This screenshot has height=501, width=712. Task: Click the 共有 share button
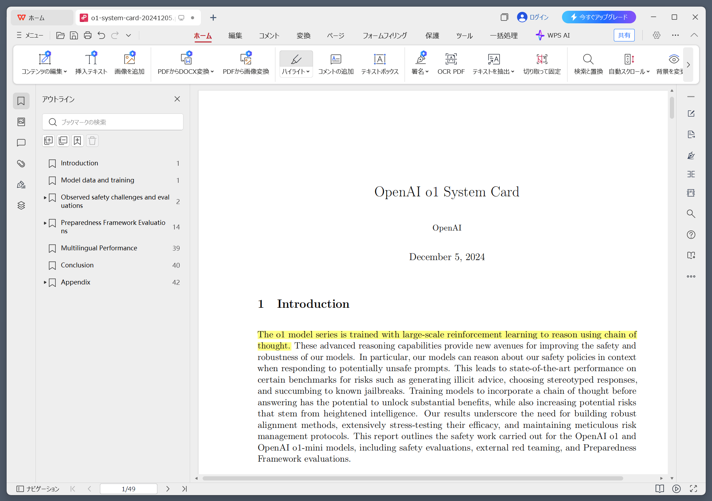[624, 36]
